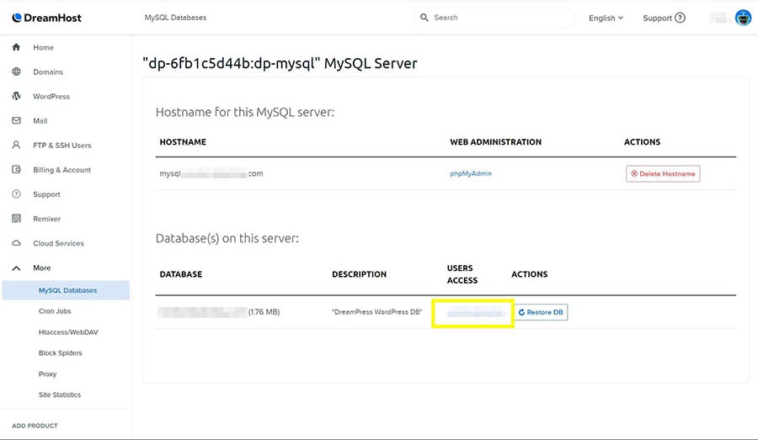Open the user avatar in header
The image size is (758, 440).
[x=742, y=18]
